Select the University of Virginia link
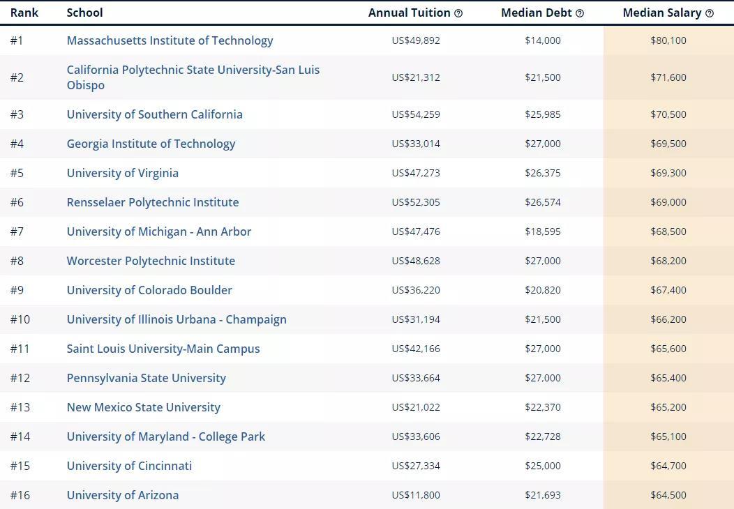 coord(122,173)
